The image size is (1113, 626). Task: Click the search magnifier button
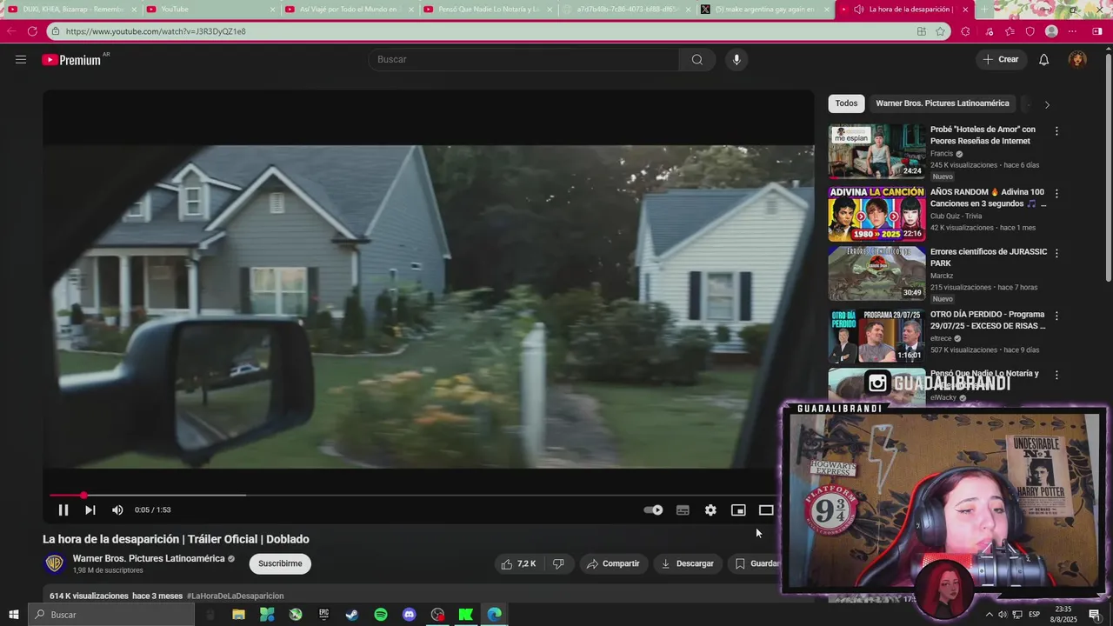click(697, 59)
